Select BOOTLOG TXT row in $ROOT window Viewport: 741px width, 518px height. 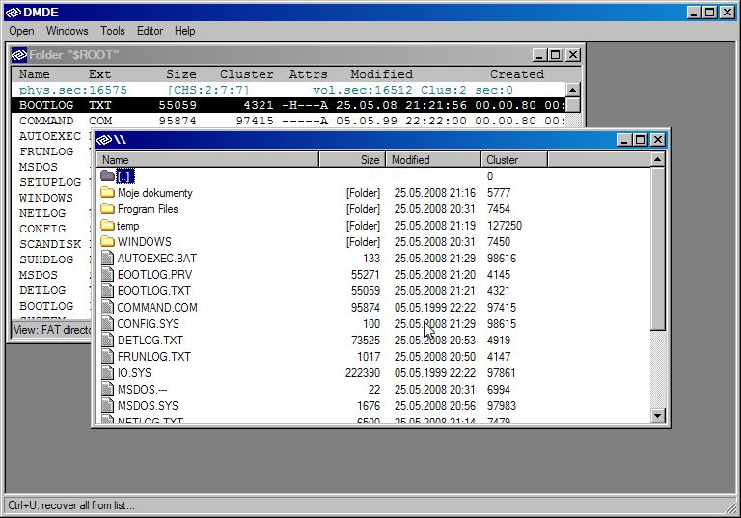point(288,105)
